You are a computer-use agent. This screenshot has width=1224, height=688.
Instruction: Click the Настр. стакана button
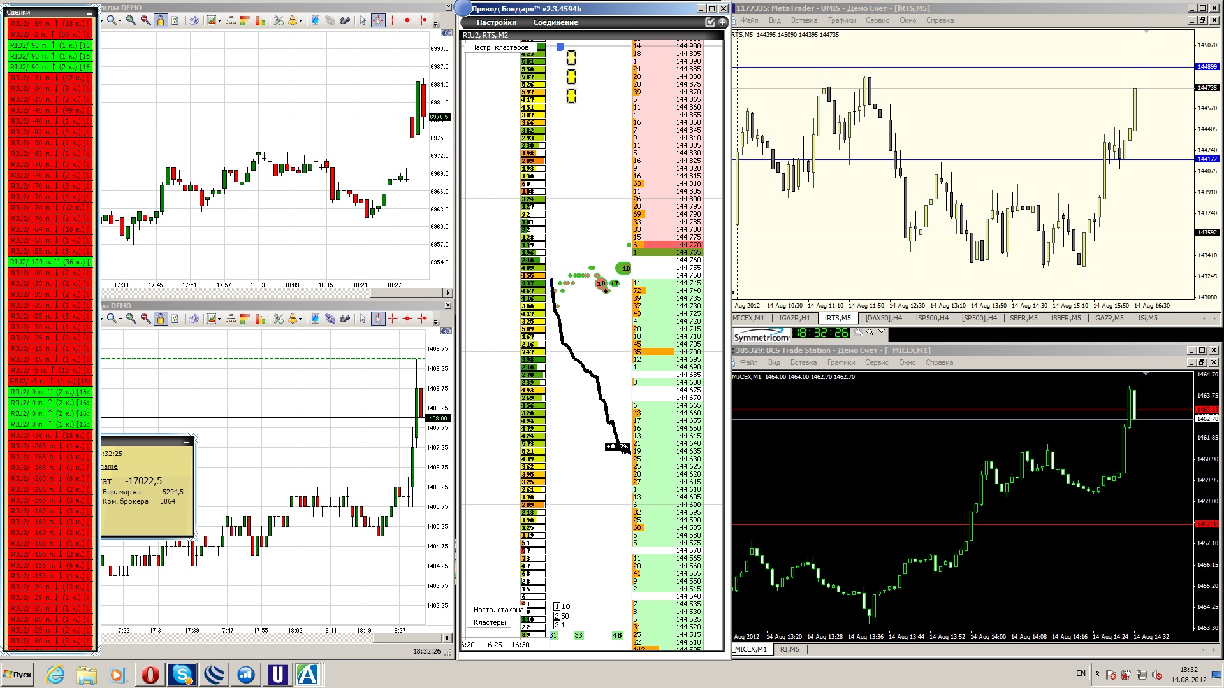click(498, 610)
